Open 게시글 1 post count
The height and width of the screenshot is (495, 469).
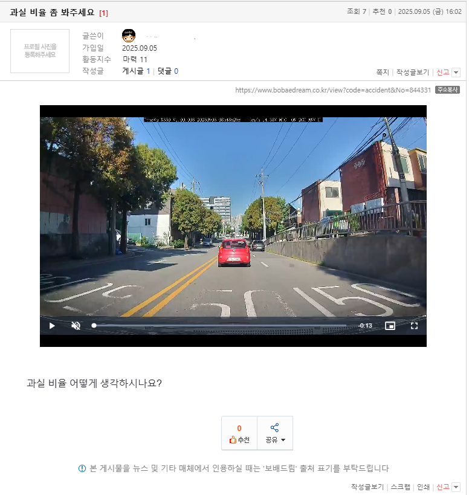136,71
